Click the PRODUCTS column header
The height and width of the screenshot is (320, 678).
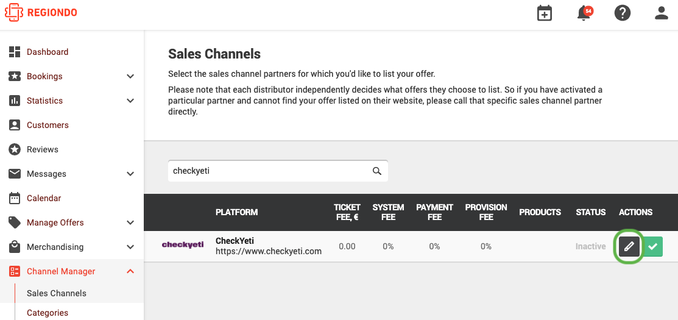point(540,212)
